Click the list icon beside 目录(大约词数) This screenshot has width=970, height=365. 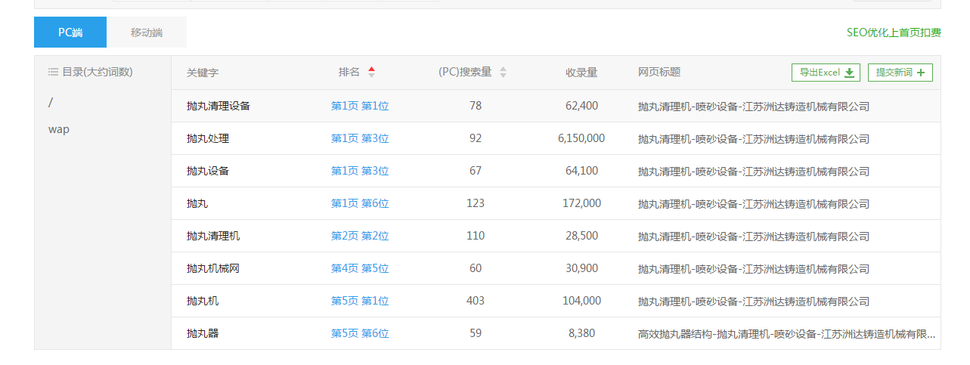click(x=53, y=73)
